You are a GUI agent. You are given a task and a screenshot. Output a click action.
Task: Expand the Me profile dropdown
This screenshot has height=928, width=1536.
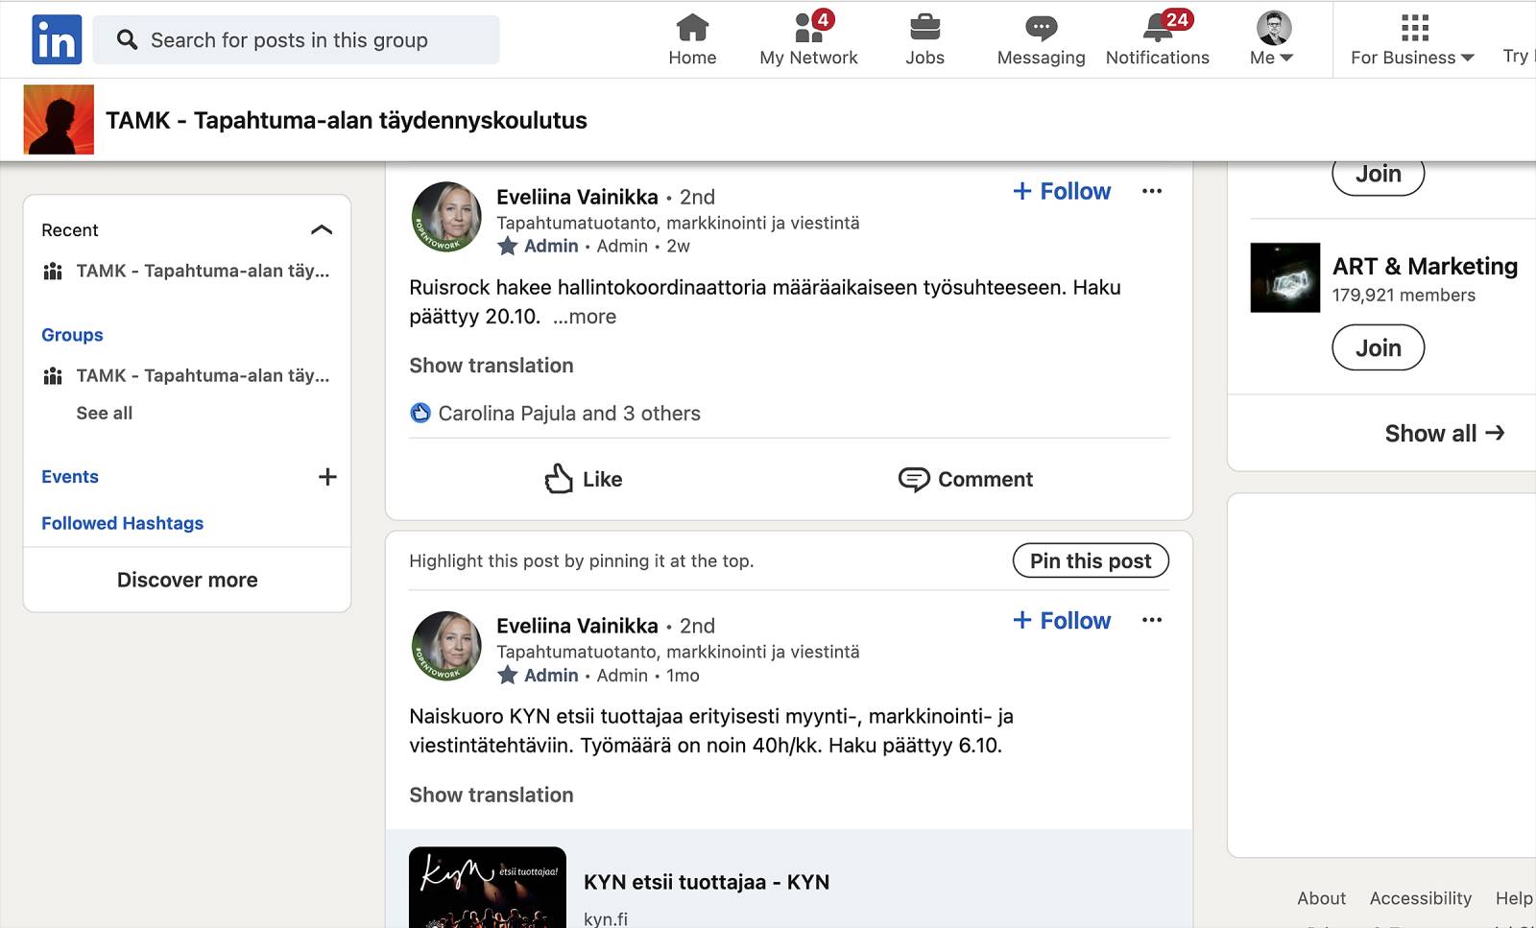(1273, 39)
